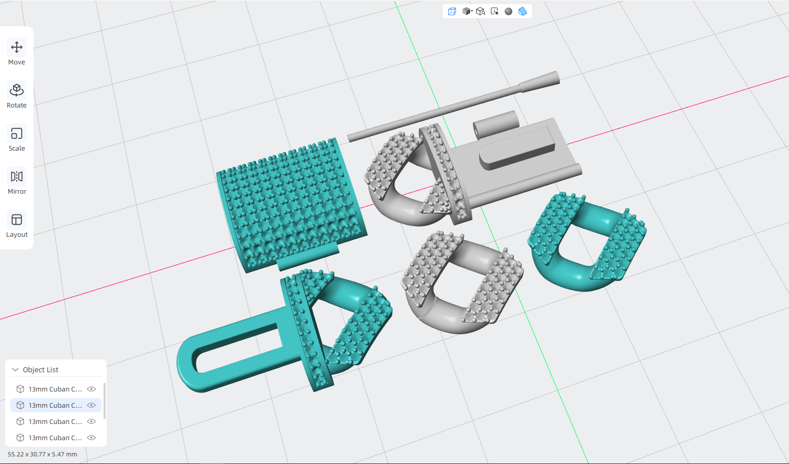789x464 pixels.
Task: Hide the first 13mm Cuban object via eye icon
Action: click(x=91, y=389)
